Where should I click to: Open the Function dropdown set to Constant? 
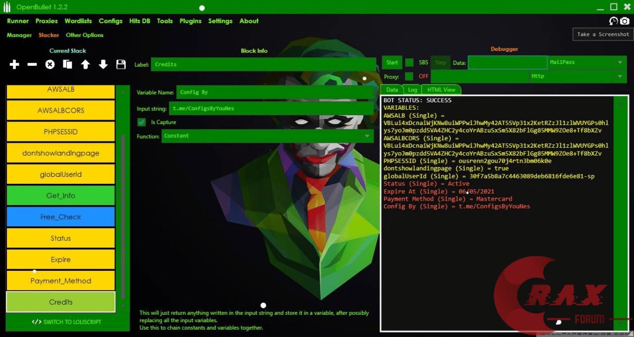(x=267, y=136)
